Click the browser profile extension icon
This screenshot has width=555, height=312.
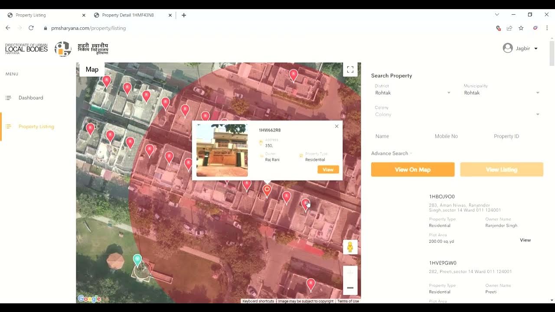tap(535, 28)
